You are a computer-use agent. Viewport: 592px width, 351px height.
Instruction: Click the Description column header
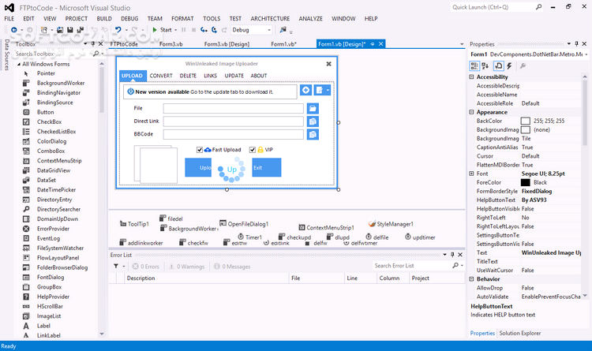(x=207, y=278)
